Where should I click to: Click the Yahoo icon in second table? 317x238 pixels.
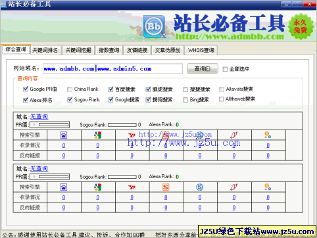(132, 187)
